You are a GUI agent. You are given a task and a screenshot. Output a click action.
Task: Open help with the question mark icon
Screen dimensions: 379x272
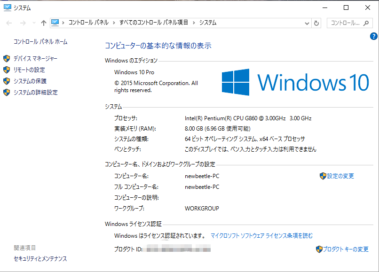[373, 36]
